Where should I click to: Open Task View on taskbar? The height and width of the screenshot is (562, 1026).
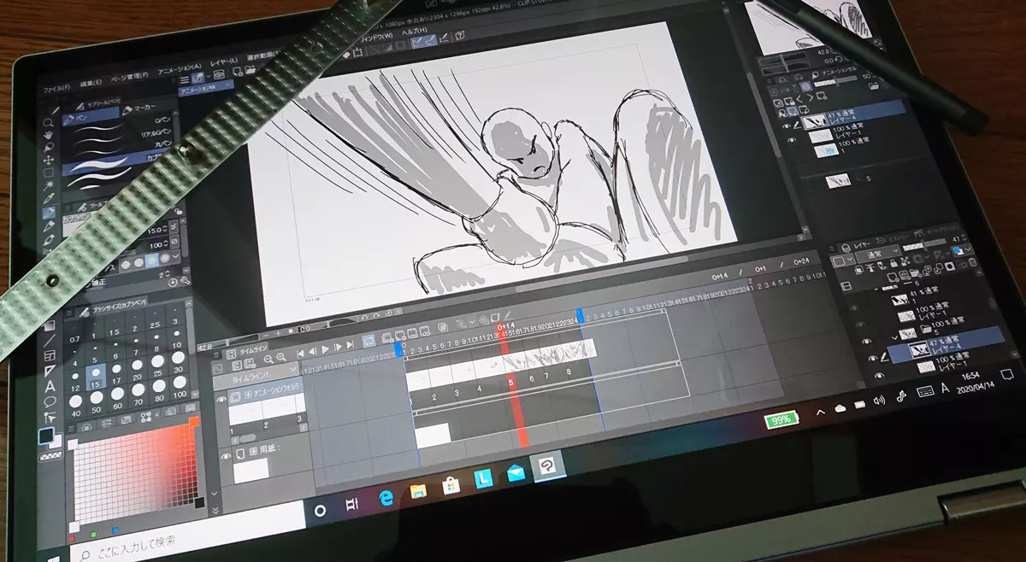(x=351, y=505)
